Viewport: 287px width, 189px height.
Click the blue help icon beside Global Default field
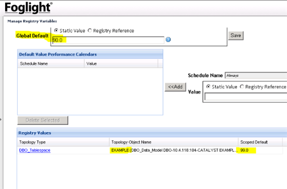click(x=168, y=40)
